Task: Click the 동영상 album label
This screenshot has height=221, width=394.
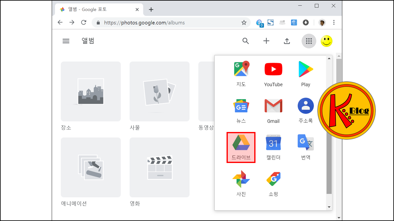Action: pos(206,127)
